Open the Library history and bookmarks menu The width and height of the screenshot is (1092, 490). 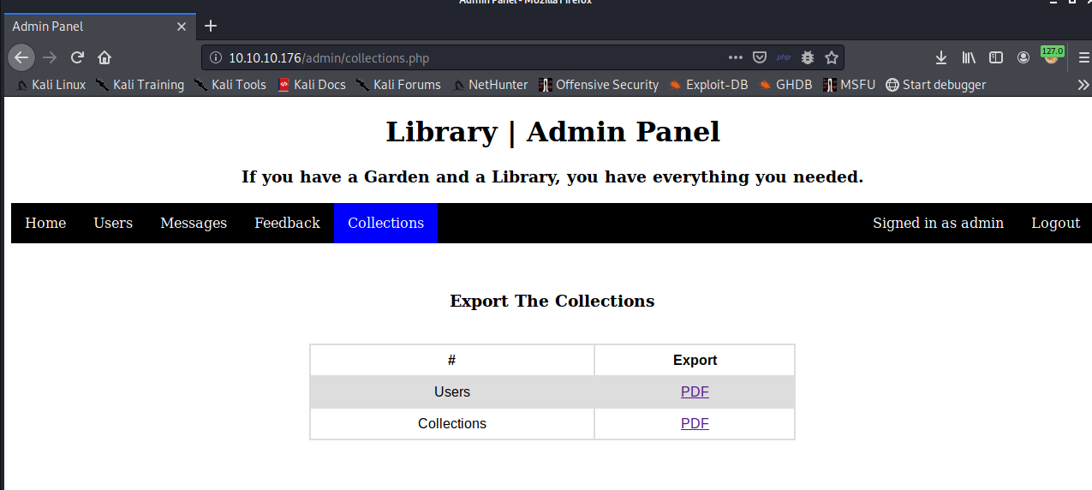pyautogui.click(x=969, y=57)
